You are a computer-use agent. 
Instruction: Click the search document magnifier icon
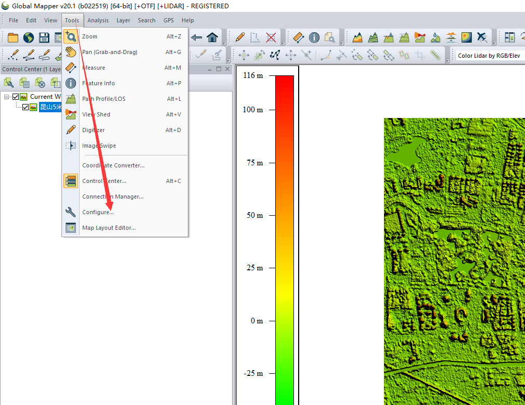[330, 37]
